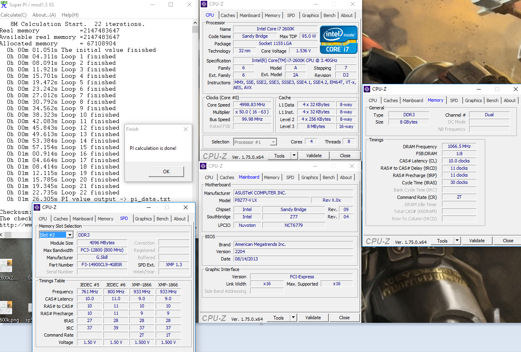Click Tools button in Memory window
Screen dimensions: 521x352
coord(442,241)
